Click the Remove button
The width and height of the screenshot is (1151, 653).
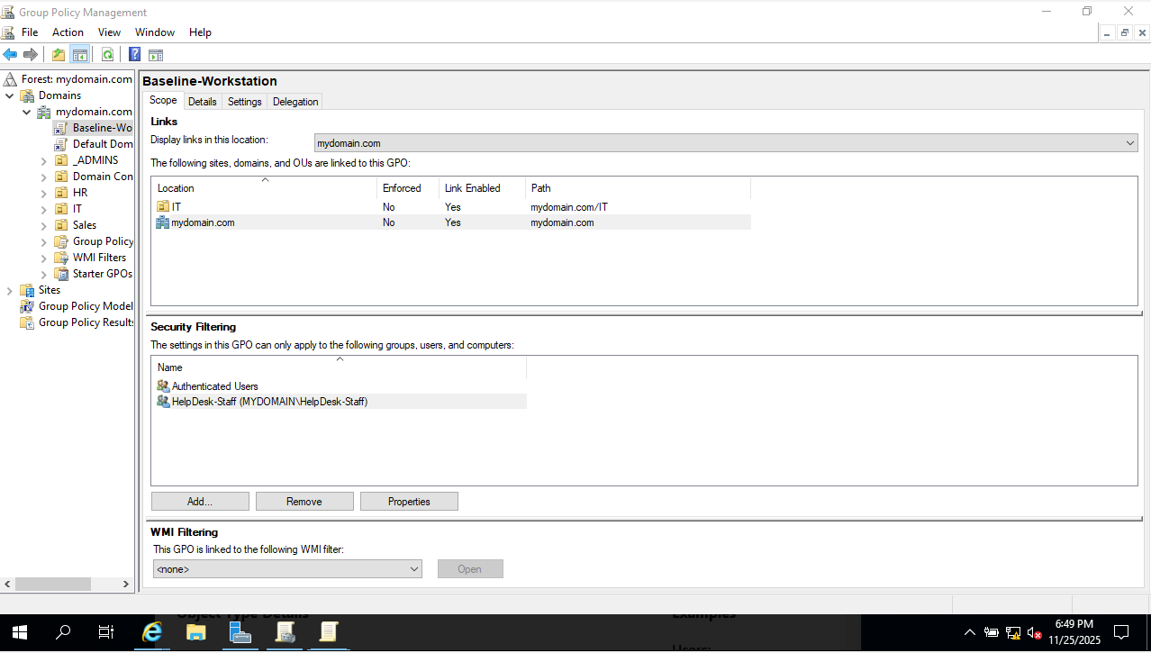click(304, 502)
